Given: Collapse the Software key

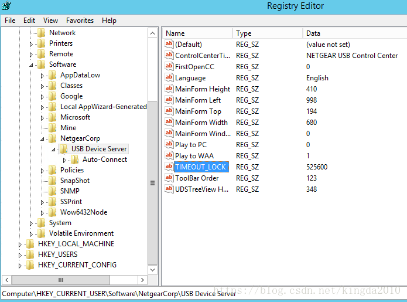Looking at the screenshot, I should 31,65.
